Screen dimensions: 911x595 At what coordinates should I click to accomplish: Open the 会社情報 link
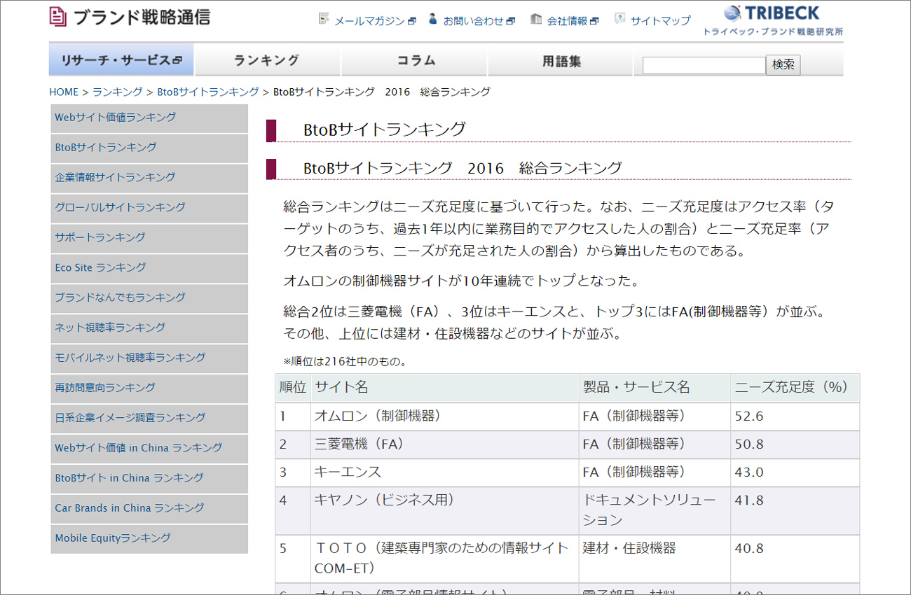click(x=573, y=21)
